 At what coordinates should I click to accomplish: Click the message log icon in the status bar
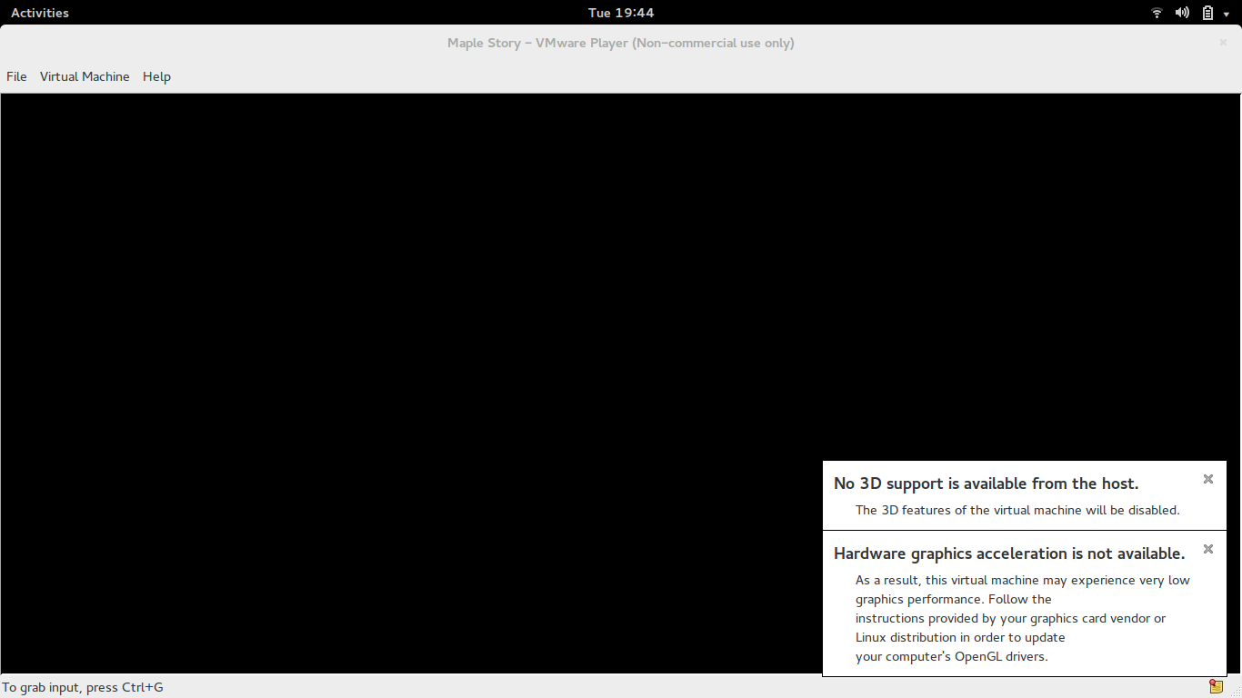pyautogui.click(x=1216, y=686)
